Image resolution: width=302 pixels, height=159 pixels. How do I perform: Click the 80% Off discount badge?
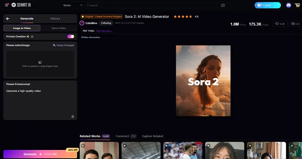(72, 150)
